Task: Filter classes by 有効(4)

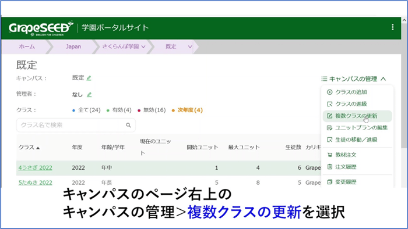Action: [119, 110]
